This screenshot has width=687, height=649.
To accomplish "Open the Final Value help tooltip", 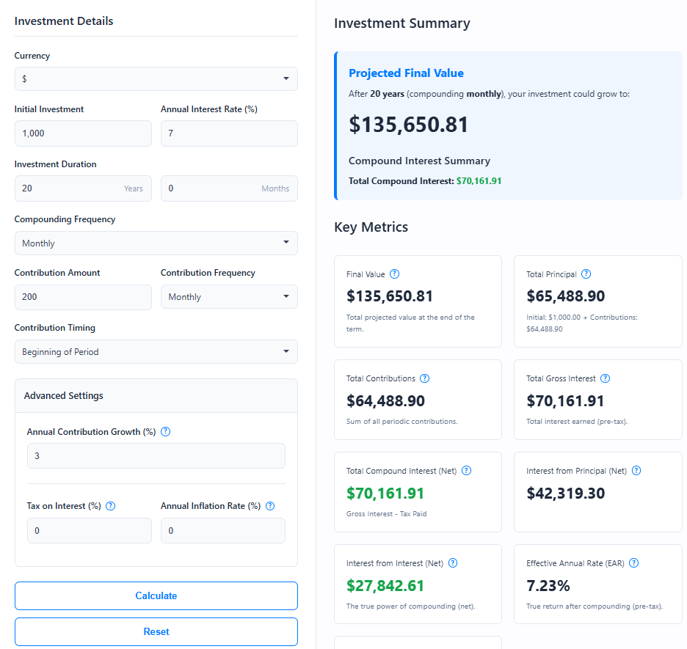I will click(395, 274).
